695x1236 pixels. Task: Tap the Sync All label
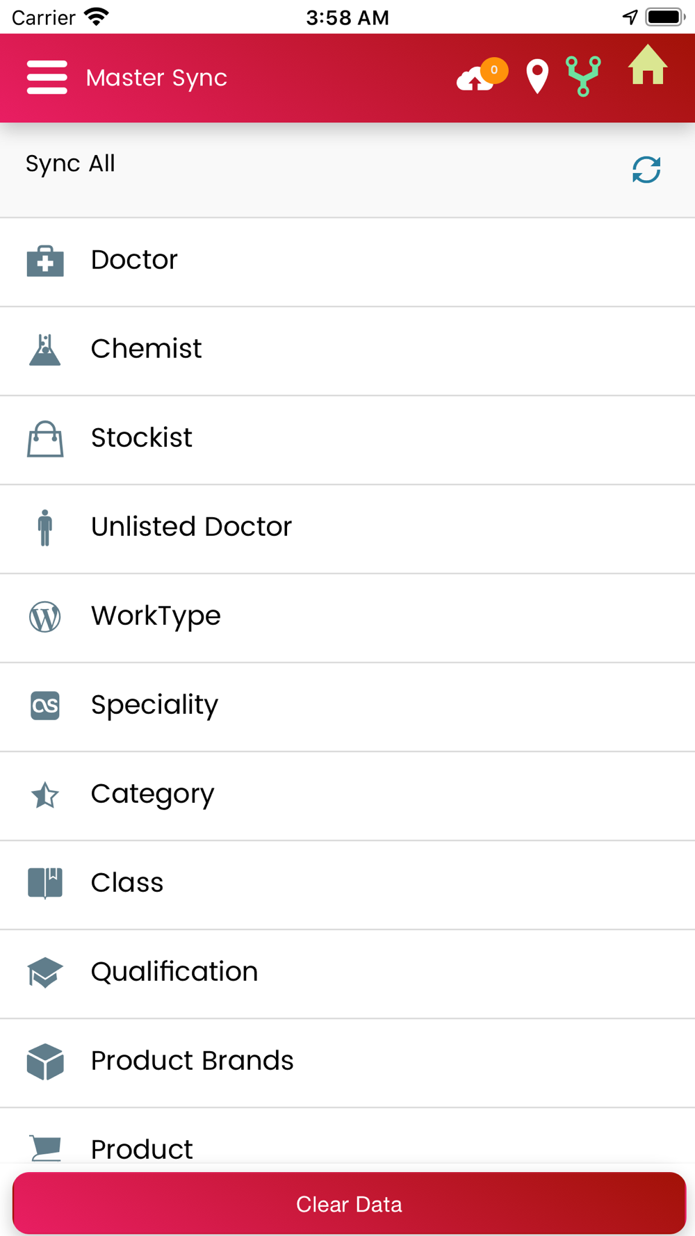pyautogui.click(x=70, y=164)
